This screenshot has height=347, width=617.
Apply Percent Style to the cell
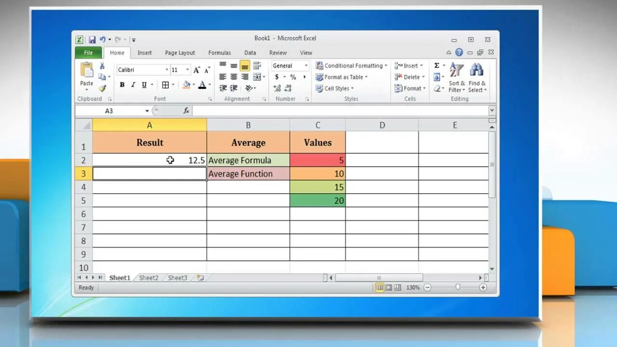tap(293, 77)
